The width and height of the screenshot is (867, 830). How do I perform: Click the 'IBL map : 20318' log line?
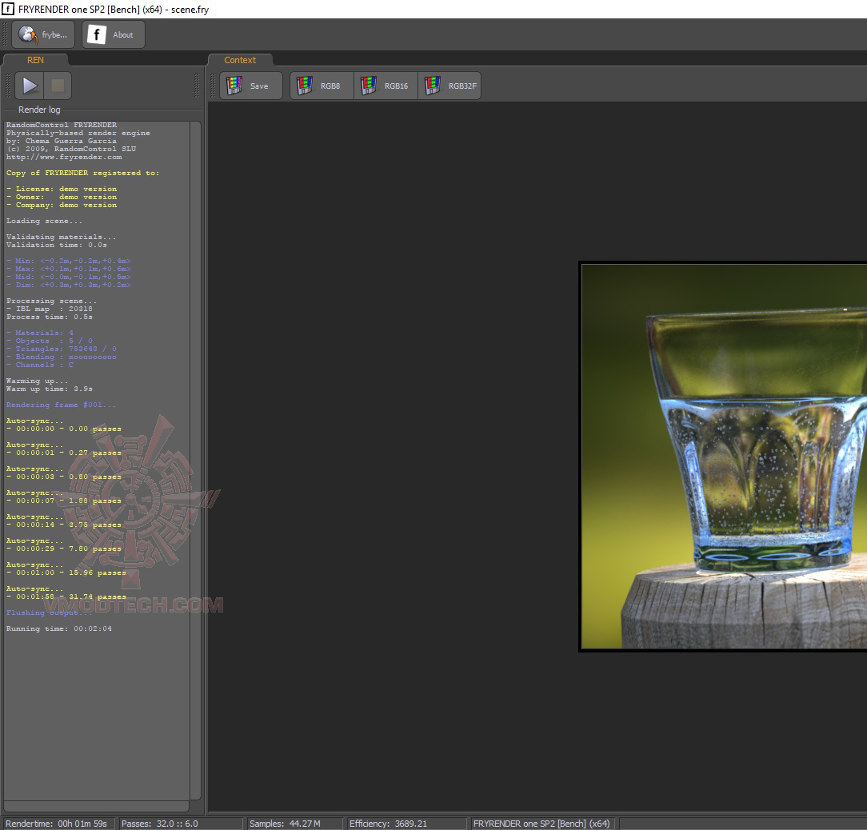[x=50, y=309]
